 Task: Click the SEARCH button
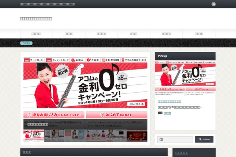point(204,139)
